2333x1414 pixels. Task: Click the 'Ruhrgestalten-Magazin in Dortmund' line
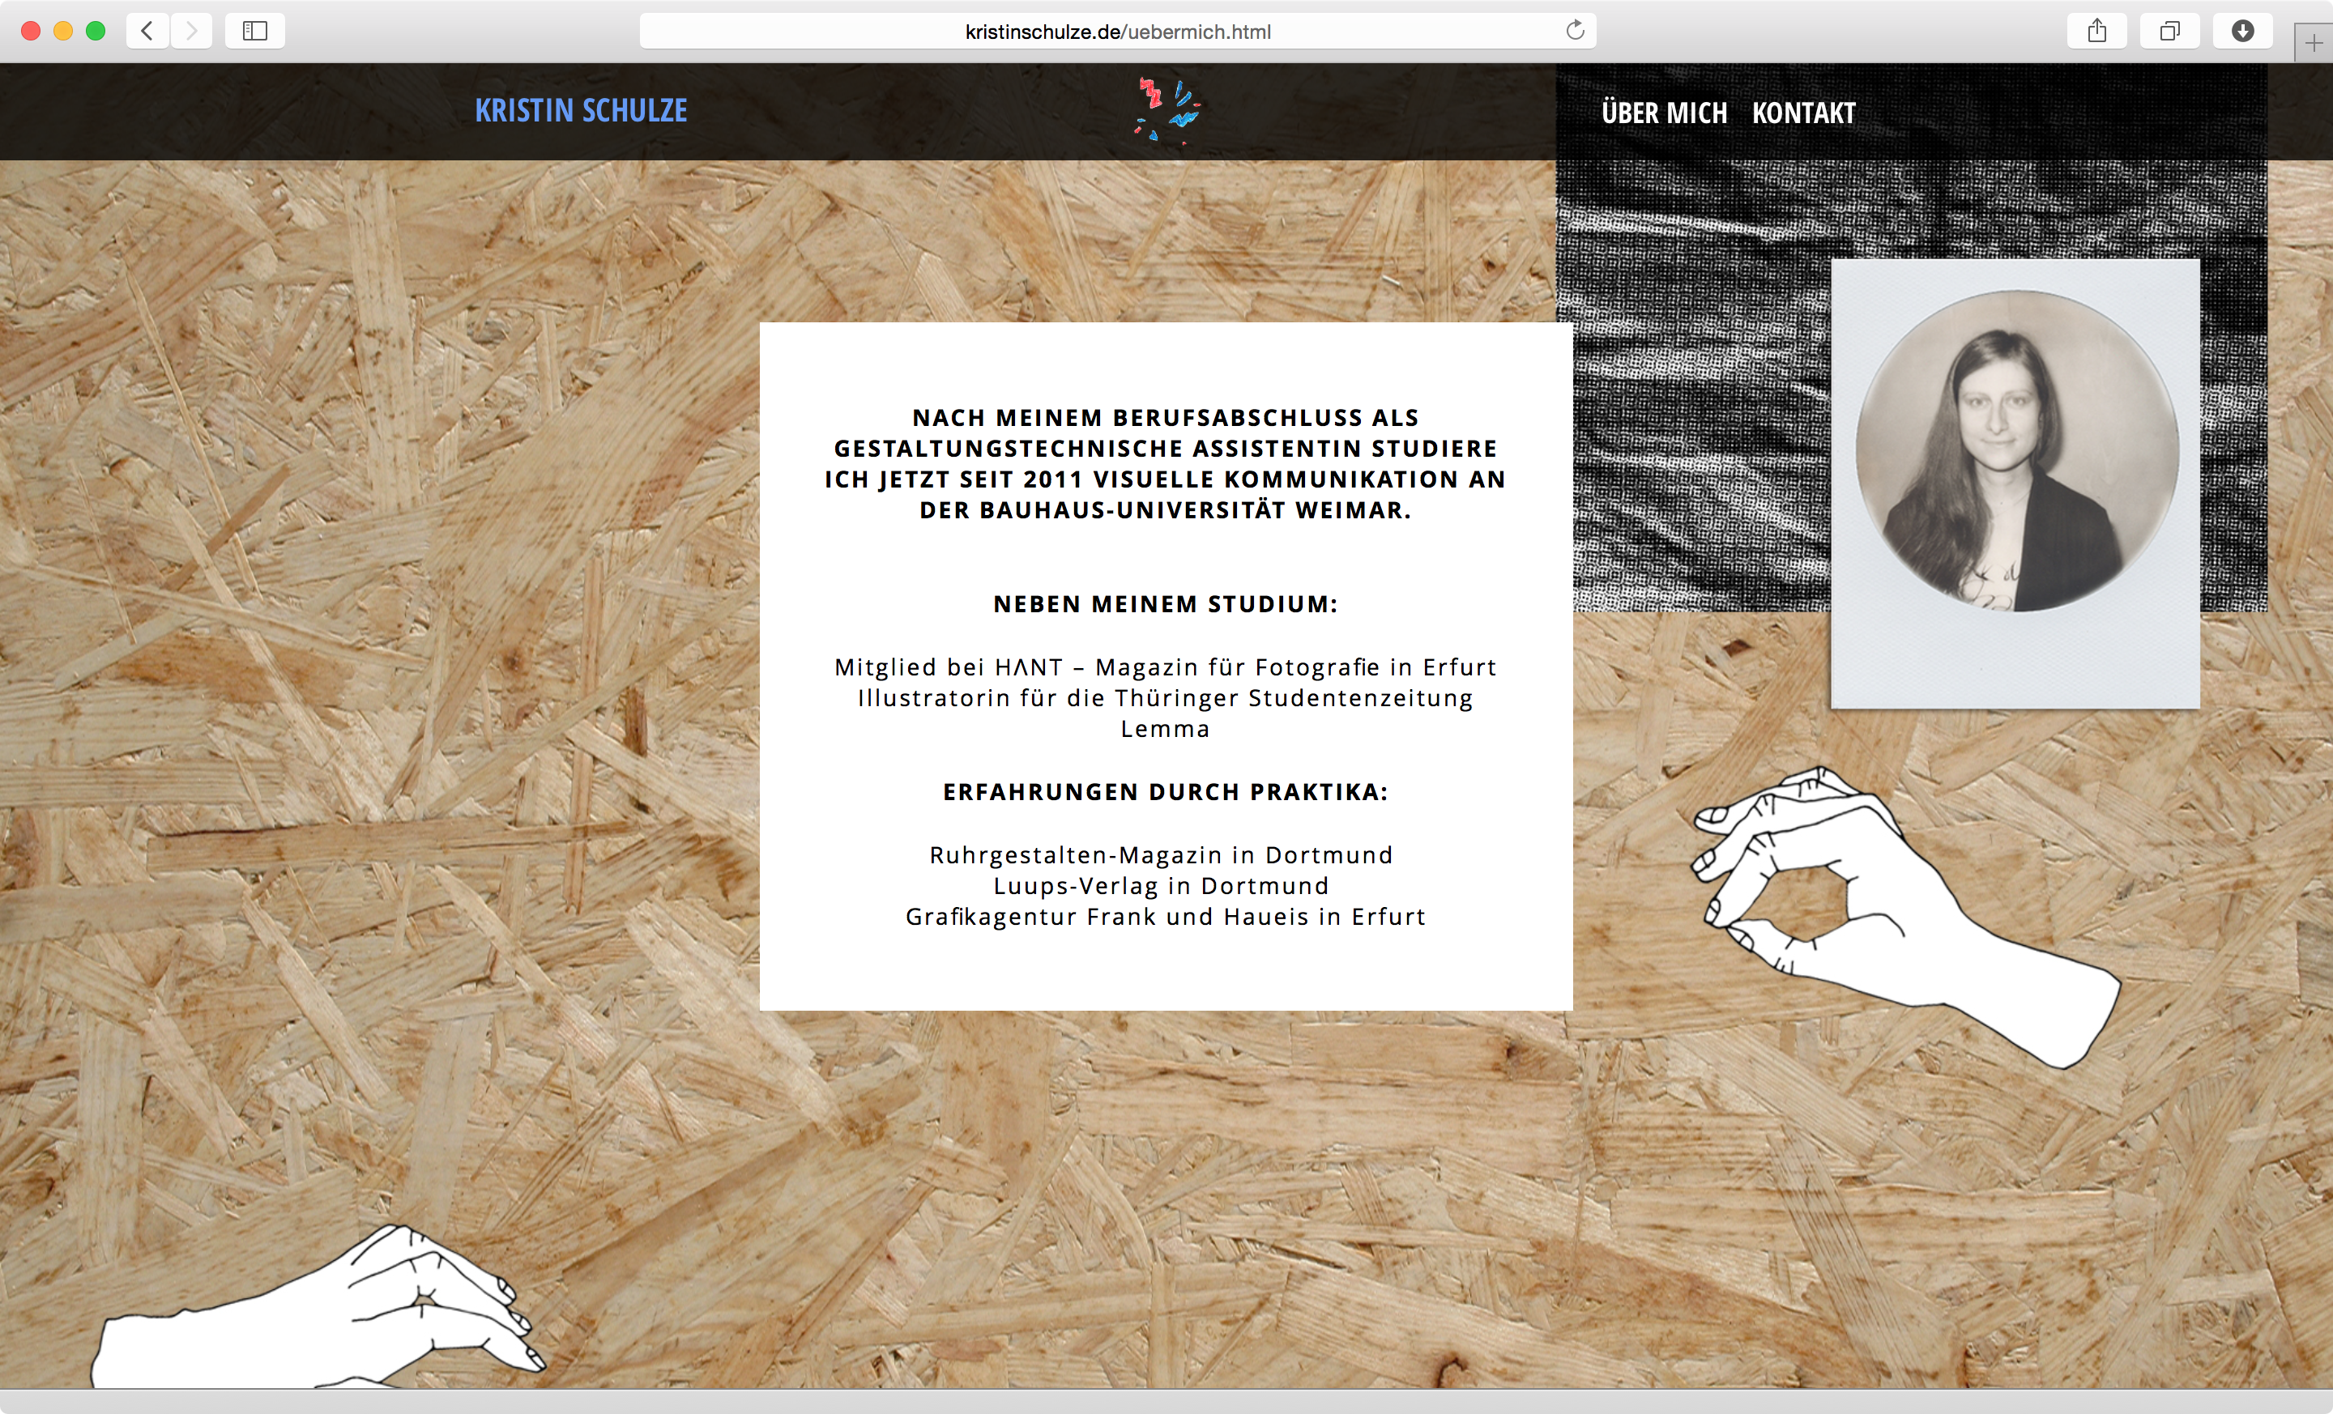[x=1161, y=854]
